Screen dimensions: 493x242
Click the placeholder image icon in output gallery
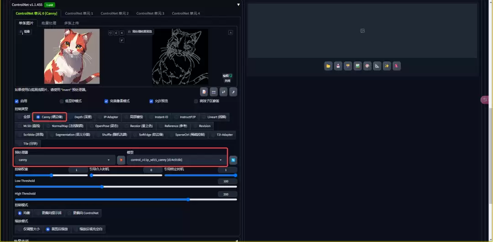[x=362, y=31]
